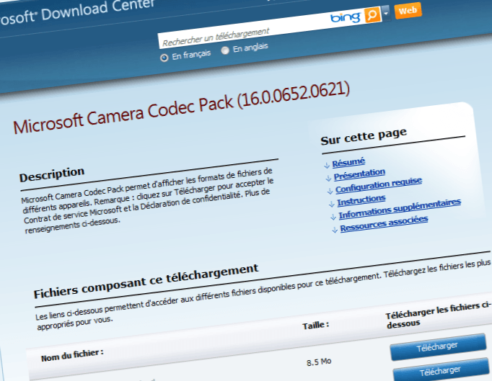Click the Microsoft Camera Codec Pack page title
This screenshot has height=381, width=492.
[181, 107]
